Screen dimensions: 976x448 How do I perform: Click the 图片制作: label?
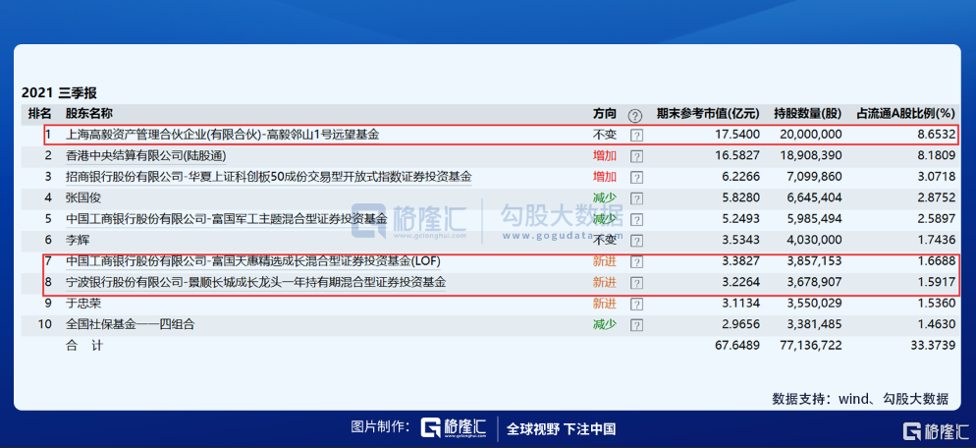coord(380,427)
